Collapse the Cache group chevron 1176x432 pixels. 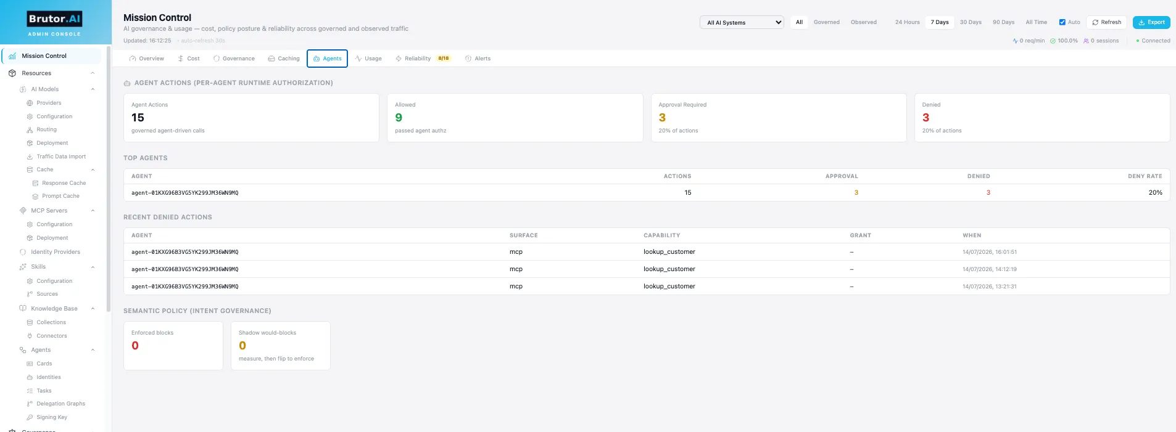(93, 170)
